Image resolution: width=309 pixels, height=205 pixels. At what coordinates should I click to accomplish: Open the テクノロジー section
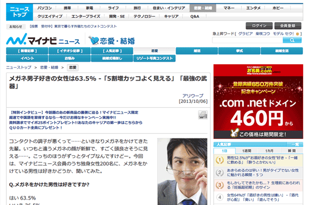[x=144, y=16]
